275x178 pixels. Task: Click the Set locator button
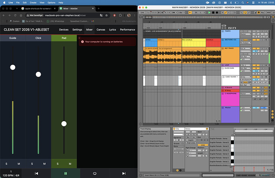point(224,25)
